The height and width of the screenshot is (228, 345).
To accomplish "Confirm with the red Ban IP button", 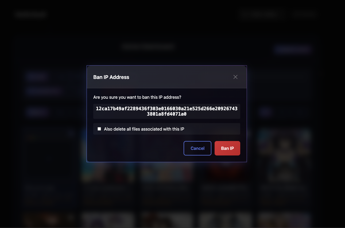I will point(227,148).
